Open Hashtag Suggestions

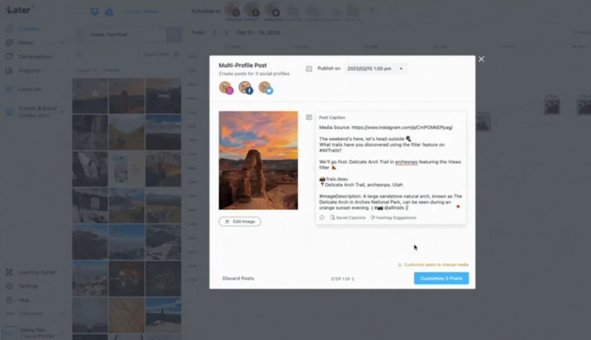394,217
